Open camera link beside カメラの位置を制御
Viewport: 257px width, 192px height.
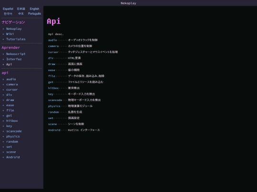(x=53, y=46)
